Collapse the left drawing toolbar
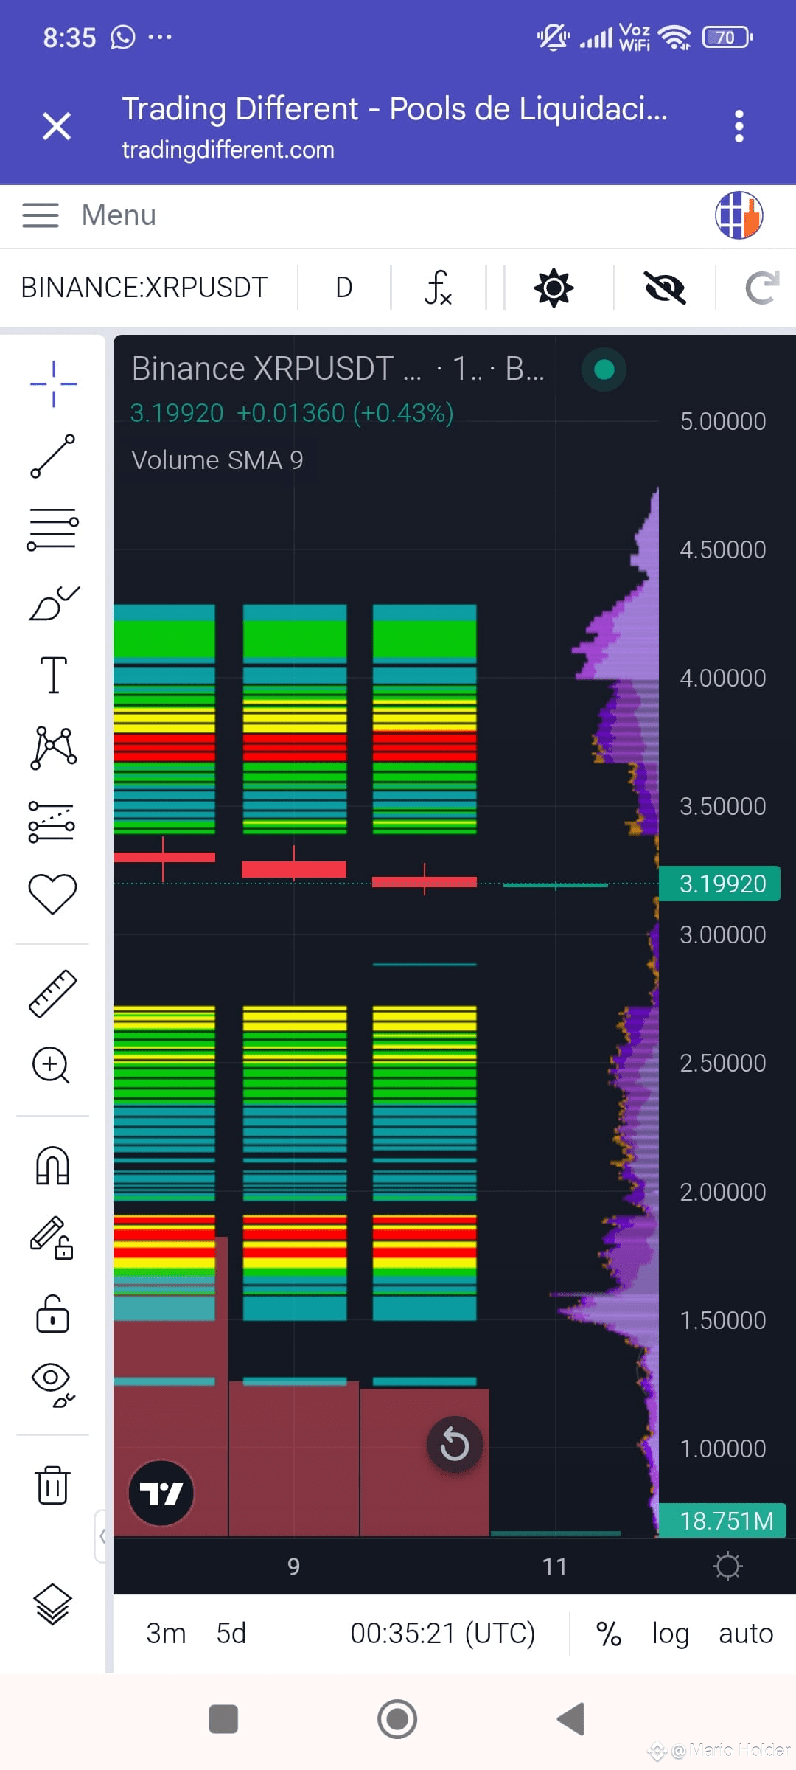The image size is (796, 1770). tap(101, 1535)
